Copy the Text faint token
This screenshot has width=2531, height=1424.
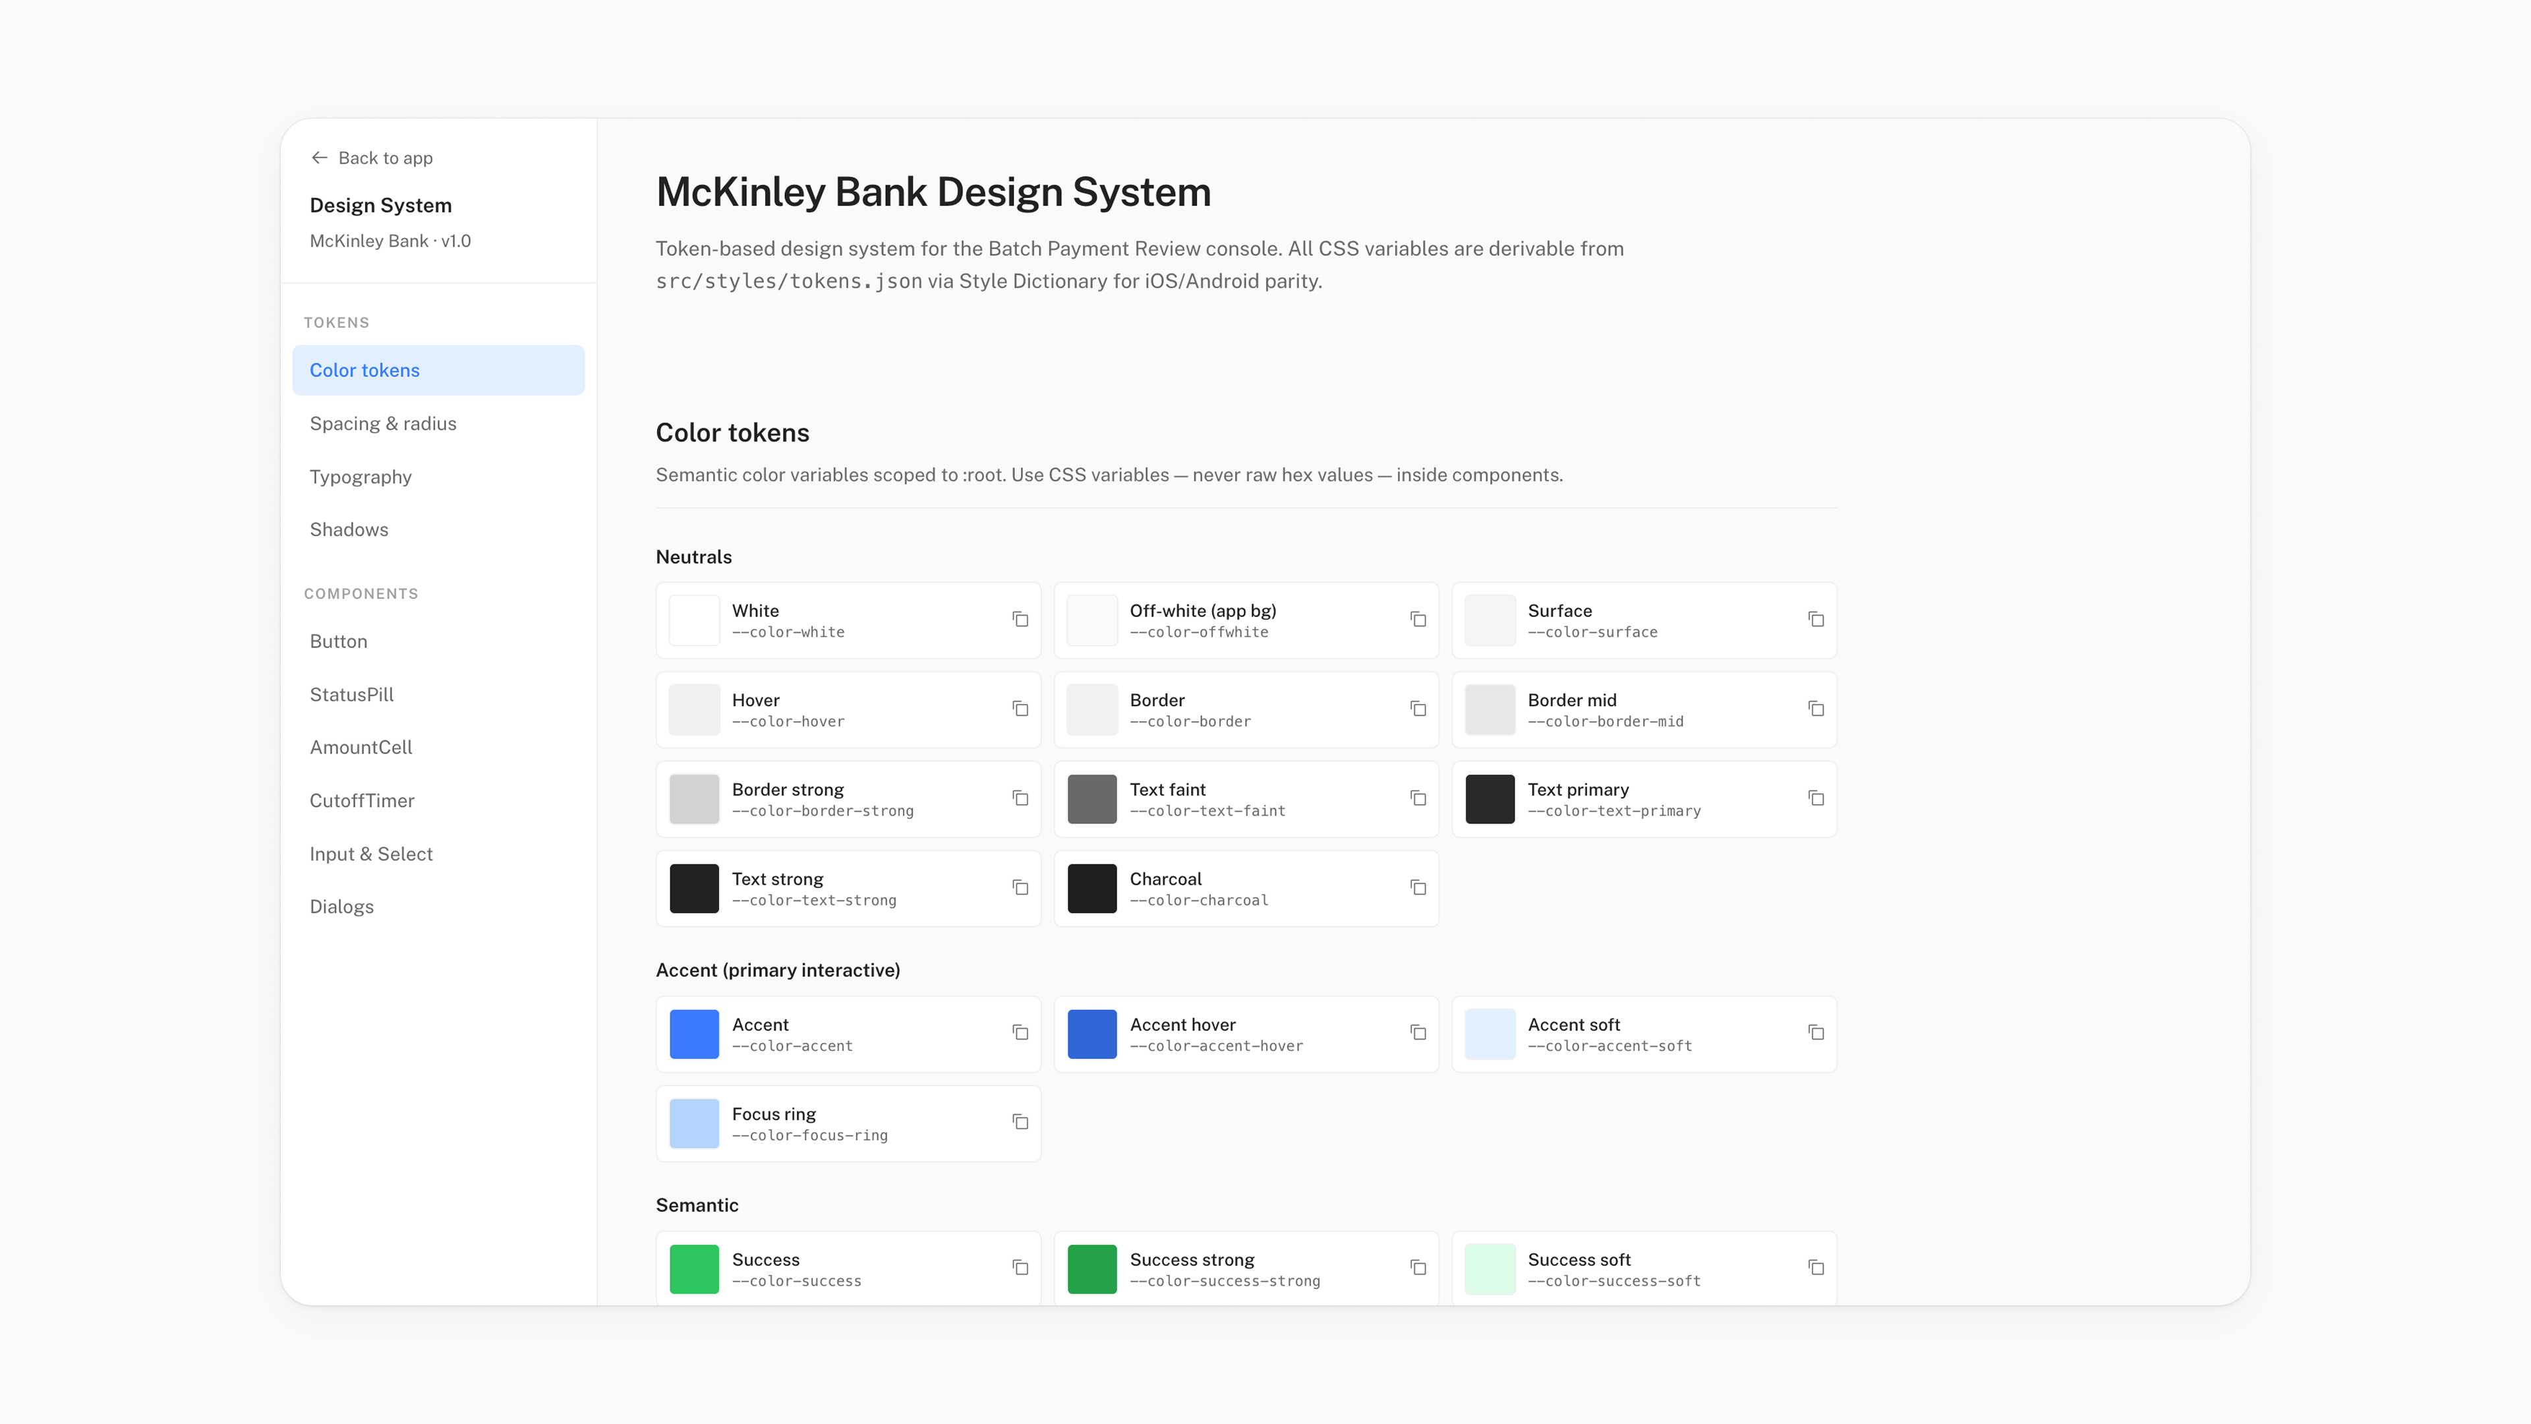(1418, 798)
